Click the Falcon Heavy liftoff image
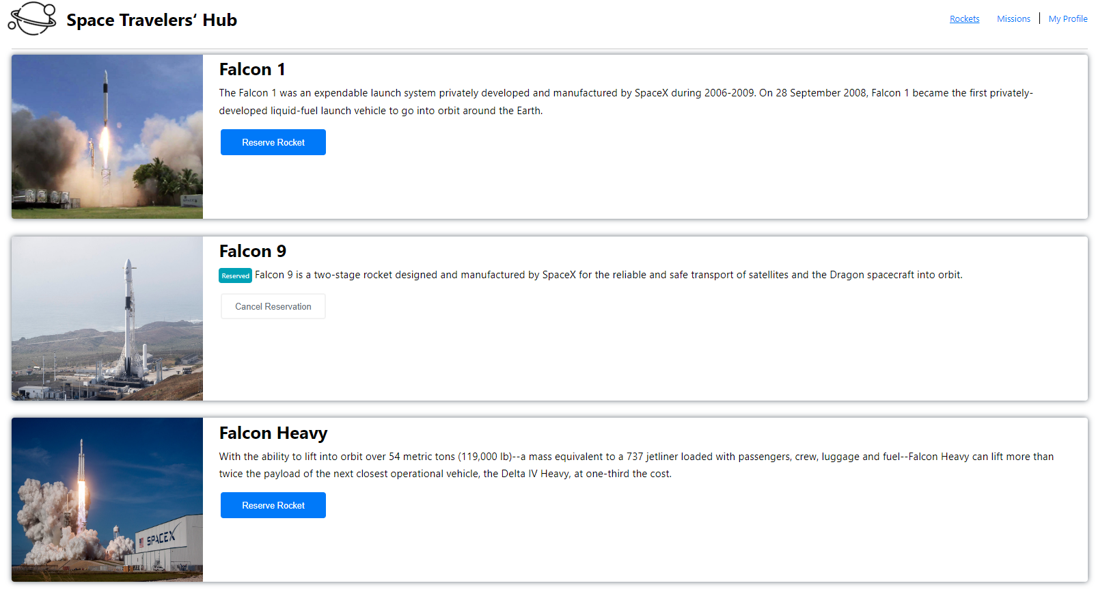The height and width of the screenshot is (592, 1109). point(107,500)
